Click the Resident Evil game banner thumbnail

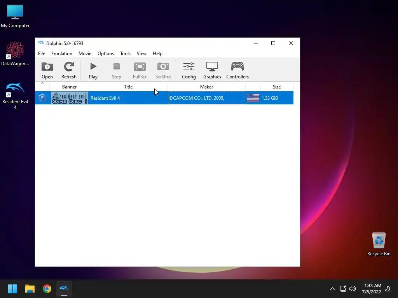69,98
